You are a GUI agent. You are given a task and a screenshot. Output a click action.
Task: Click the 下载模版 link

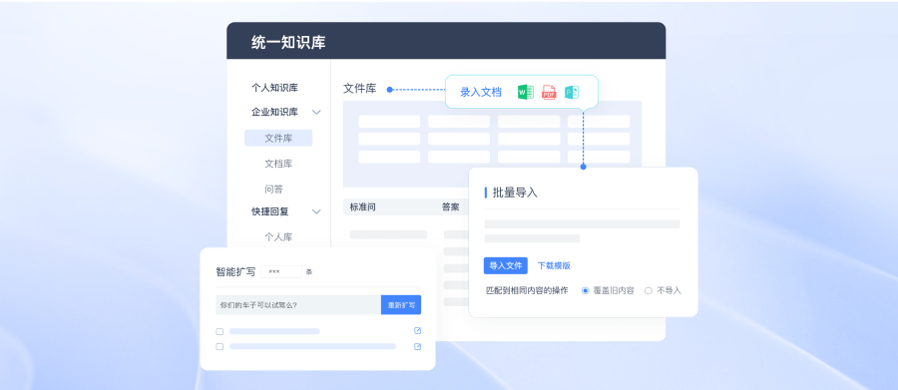click(x=554, y=265)
